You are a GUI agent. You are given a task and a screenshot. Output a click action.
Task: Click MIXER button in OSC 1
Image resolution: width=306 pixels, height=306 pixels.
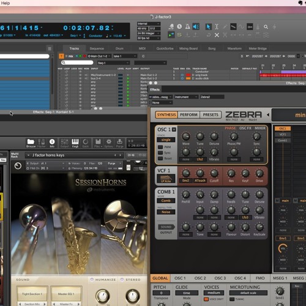pos(260,128)
